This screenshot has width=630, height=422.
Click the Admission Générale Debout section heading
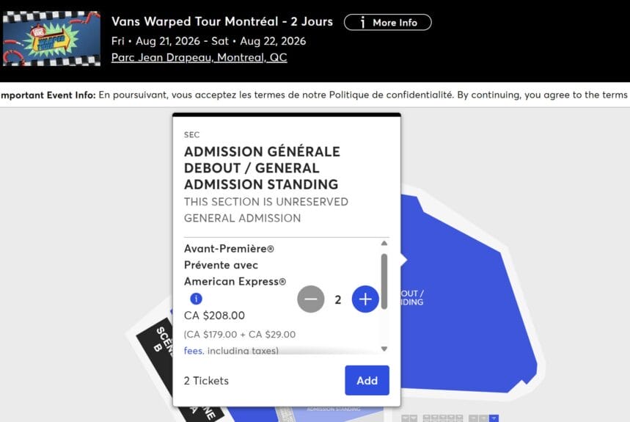click(x=260, y=168)
